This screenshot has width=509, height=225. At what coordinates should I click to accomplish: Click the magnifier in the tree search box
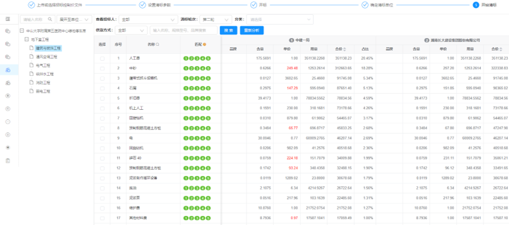(x=50, y=19)
